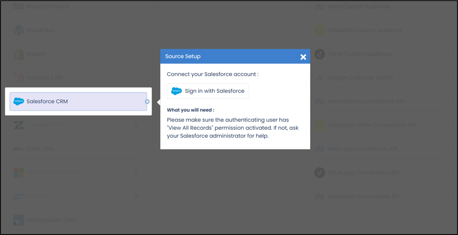458x235 pixels.
Task: Select Google Customer Match destination
Action: click(379, 78)
